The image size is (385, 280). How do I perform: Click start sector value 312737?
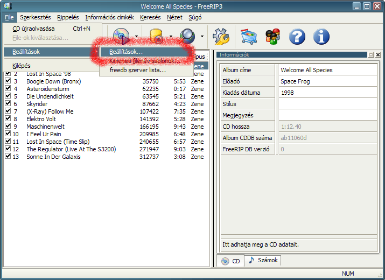point(149,157)
